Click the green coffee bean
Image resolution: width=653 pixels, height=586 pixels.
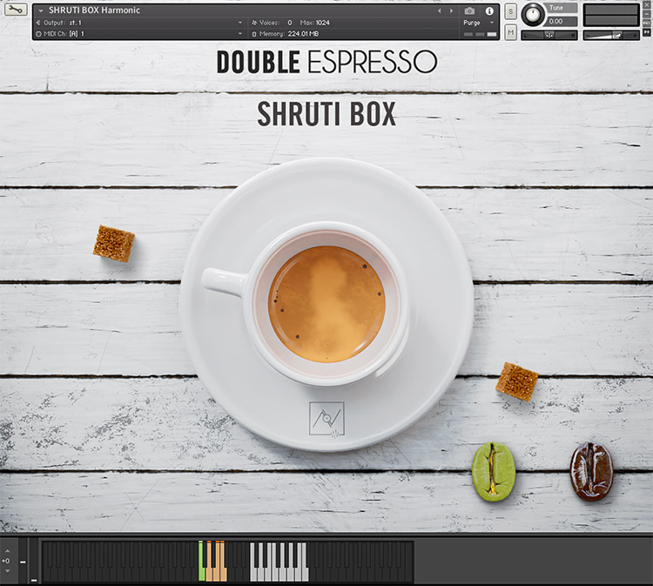pyautogui.click(x=494, y=471)
